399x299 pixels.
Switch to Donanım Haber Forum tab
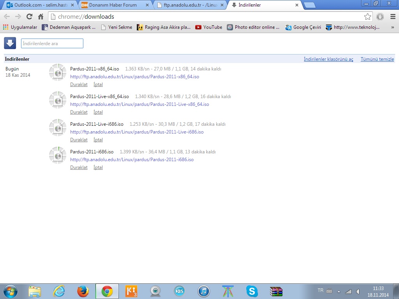point(113,5)
